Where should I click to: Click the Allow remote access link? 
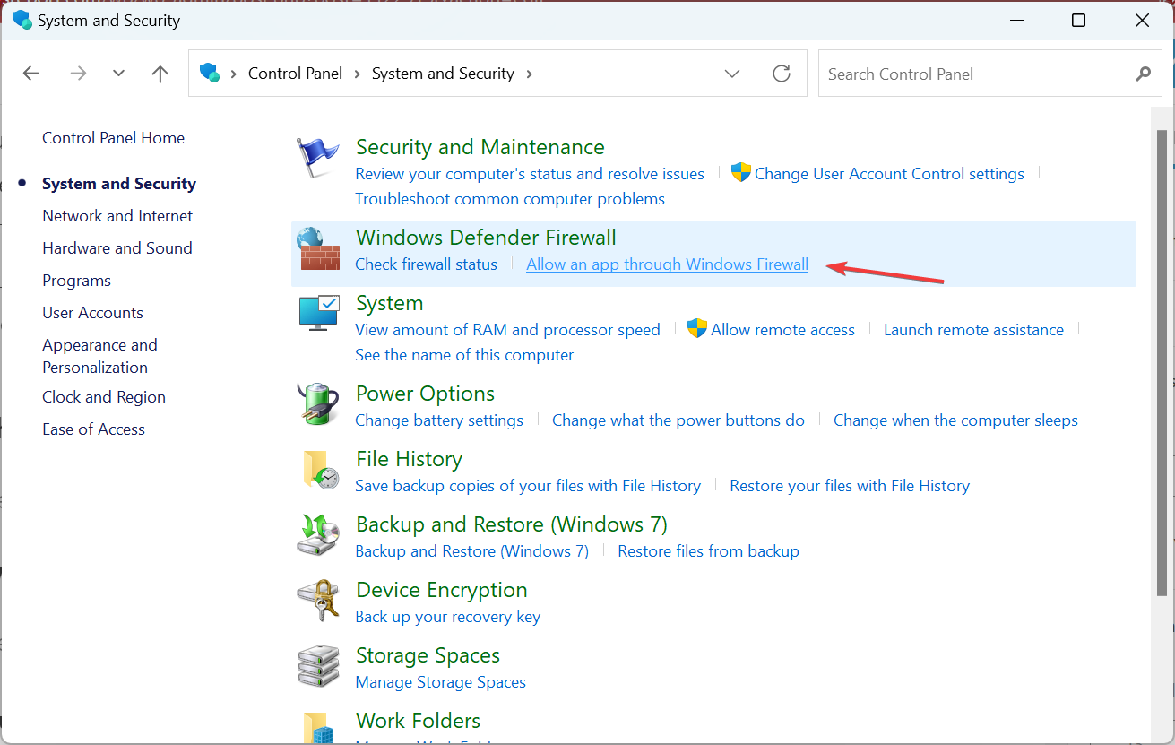click(782, 329)
